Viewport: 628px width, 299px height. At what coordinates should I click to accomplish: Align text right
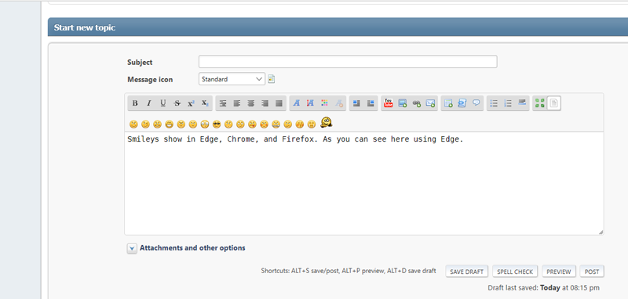click(x=265, y=103)
